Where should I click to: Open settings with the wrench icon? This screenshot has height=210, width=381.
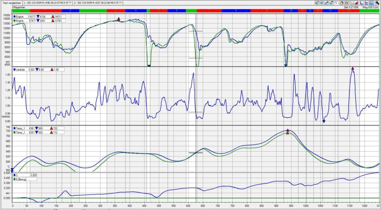377,2
